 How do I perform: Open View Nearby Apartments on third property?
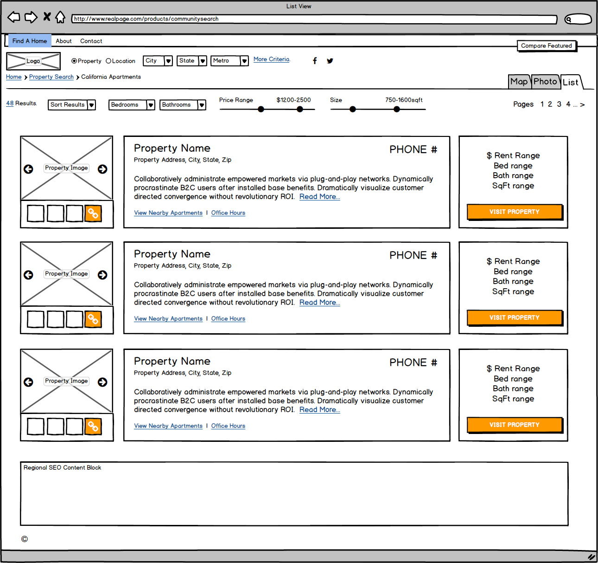(168, 426)
